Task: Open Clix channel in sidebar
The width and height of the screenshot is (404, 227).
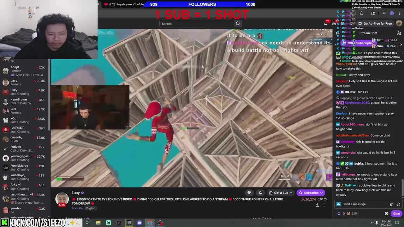Action: 25,111
